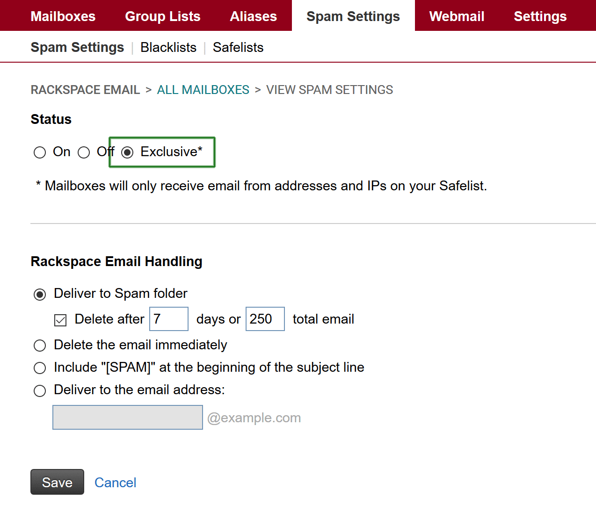Select Delete the email immediately option
The width and height of the screenshot is (596, 505).
click(x=40, y=346)
